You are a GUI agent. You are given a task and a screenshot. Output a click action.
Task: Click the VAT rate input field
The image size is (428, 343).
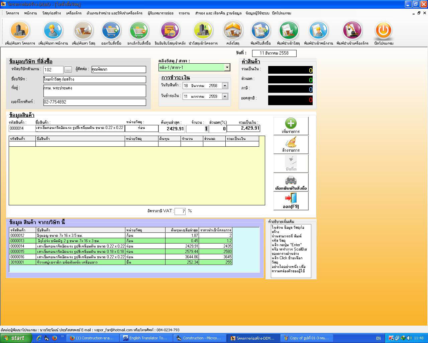click(180, 211)
